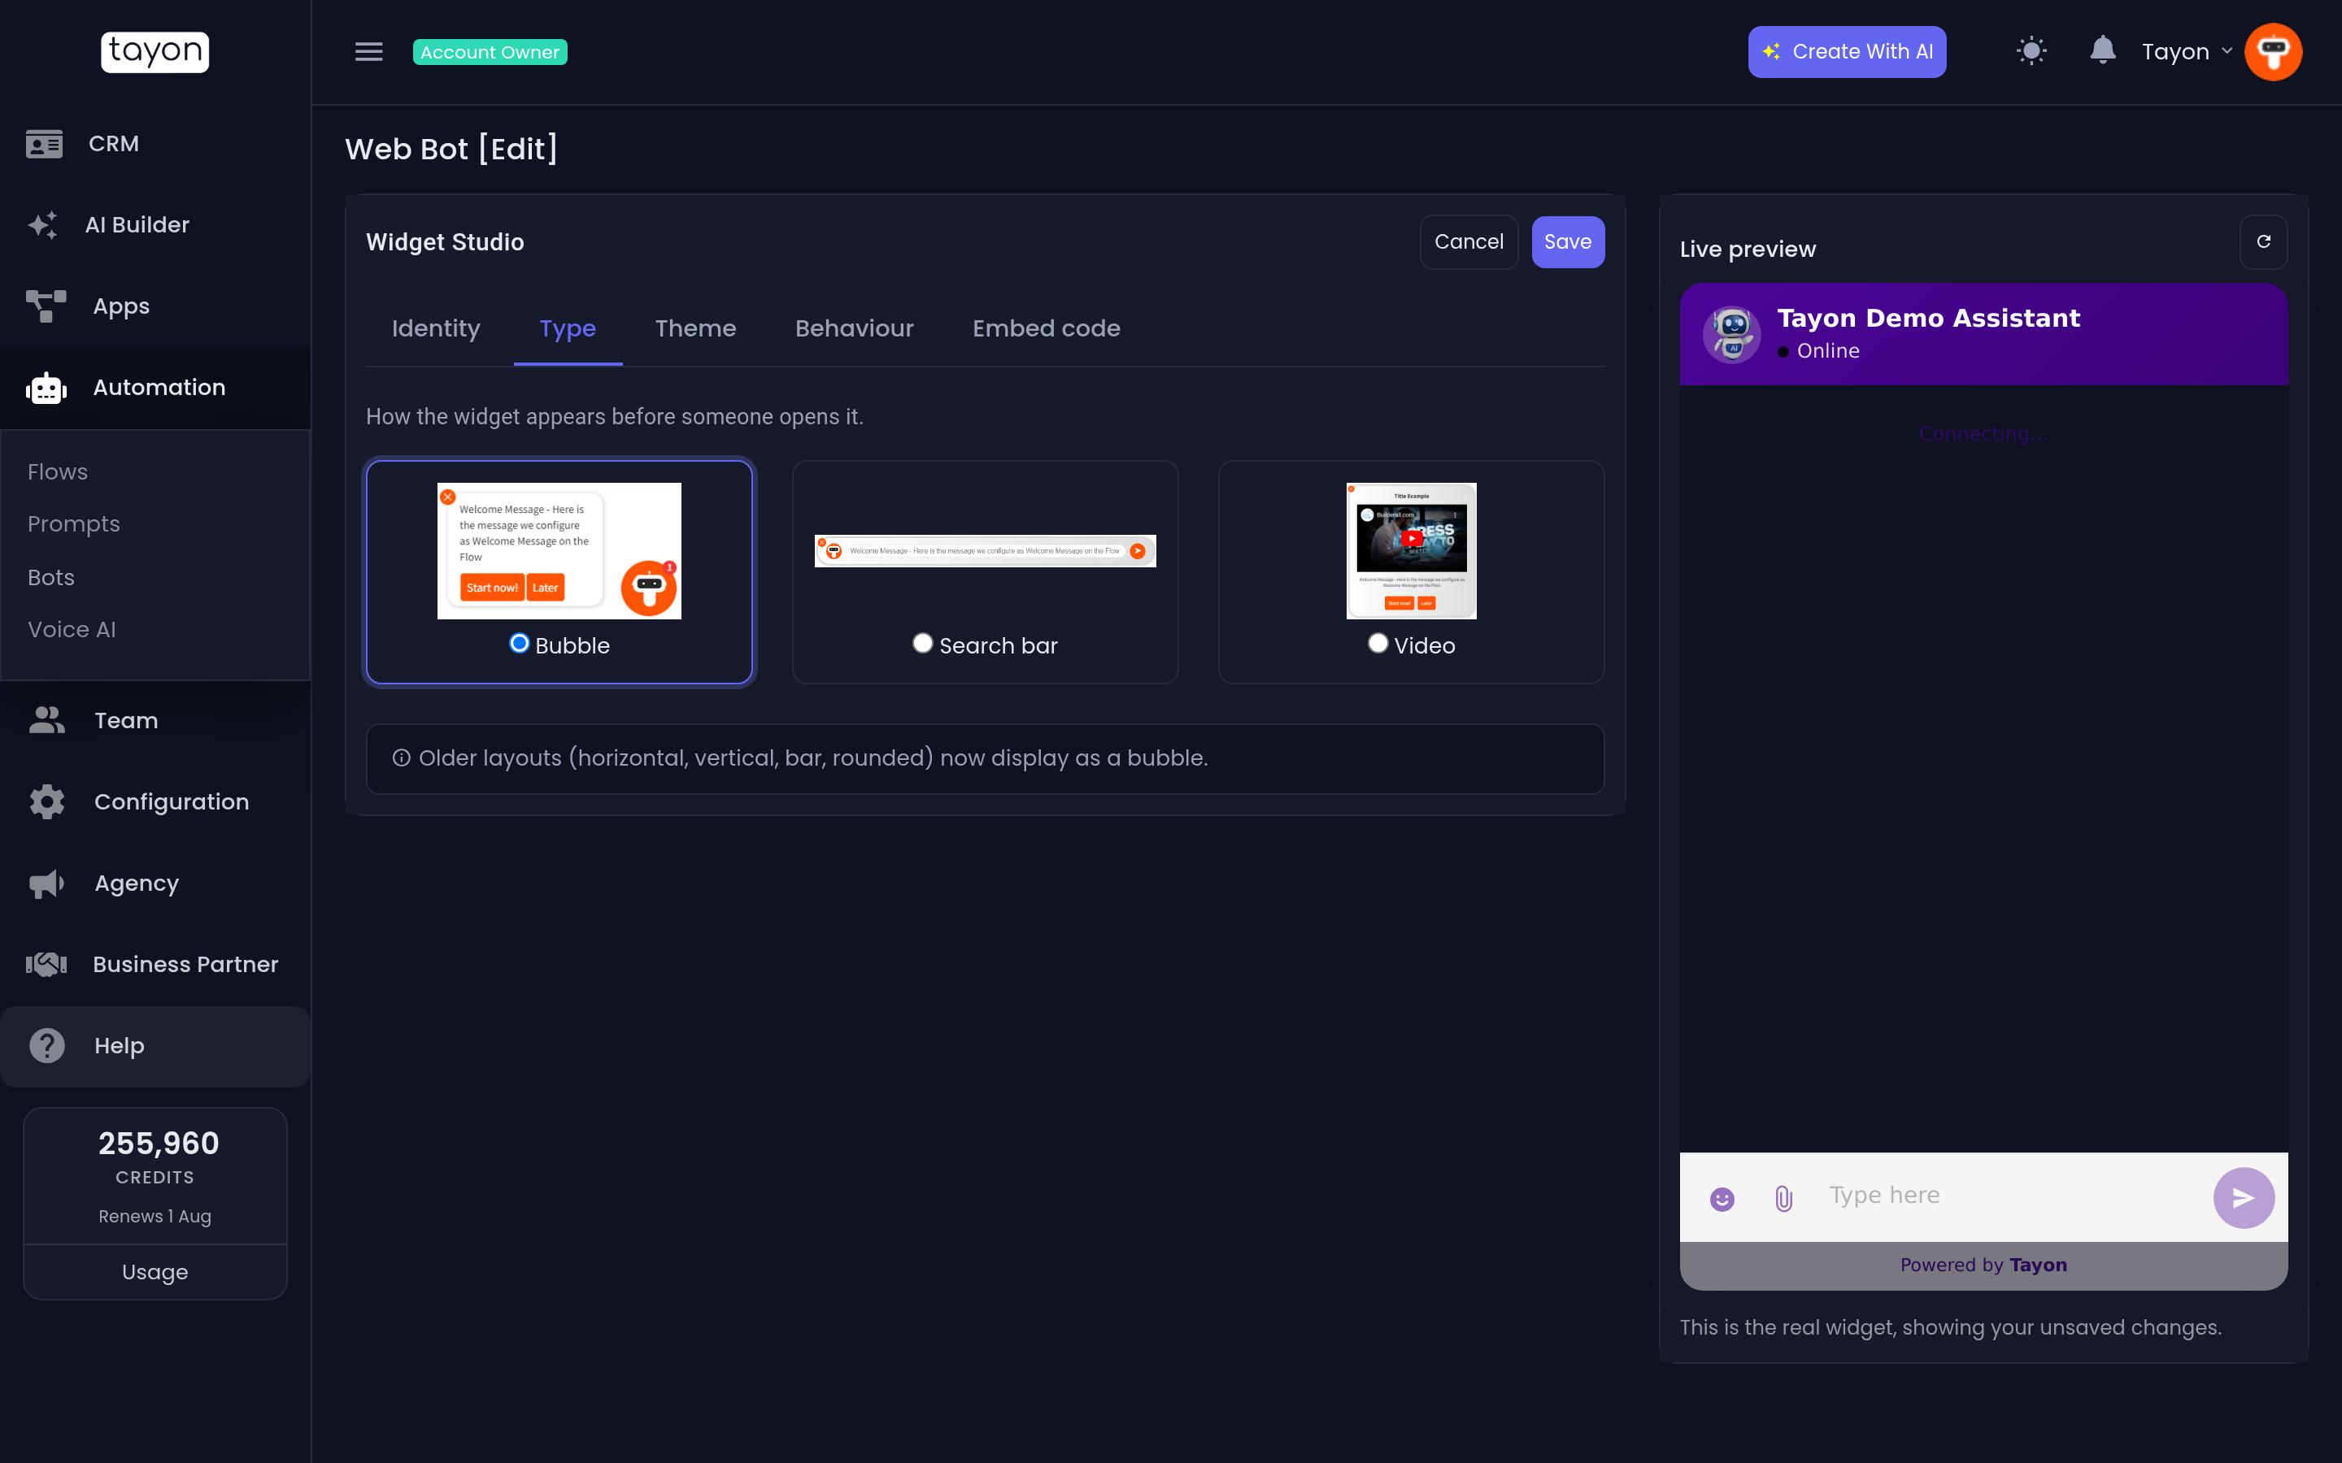2342x1463 pixels.
Task: Click the Renews 1 Aug text
Action: click(155, 1216)
